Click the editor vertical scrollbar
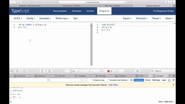Viewport: 185px width, 104px height. pos(91,44)
